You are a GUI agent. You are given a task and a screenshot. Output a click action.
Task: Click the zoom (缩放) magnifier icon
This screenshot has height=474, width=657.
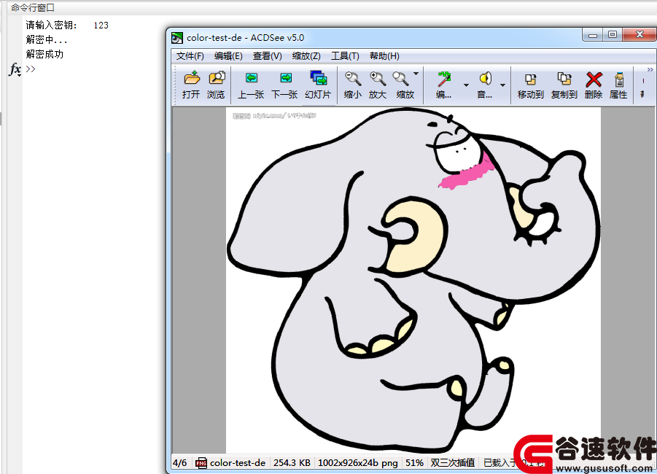tap(400, 78)
